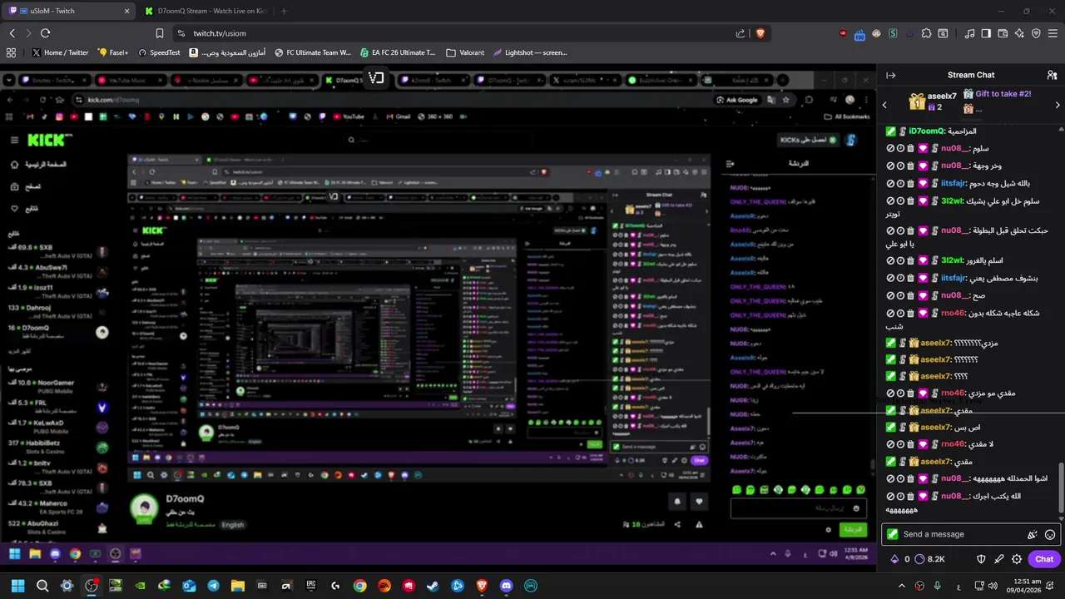Ban rno46 on the 'لا مقدي' message

(890, 444)
